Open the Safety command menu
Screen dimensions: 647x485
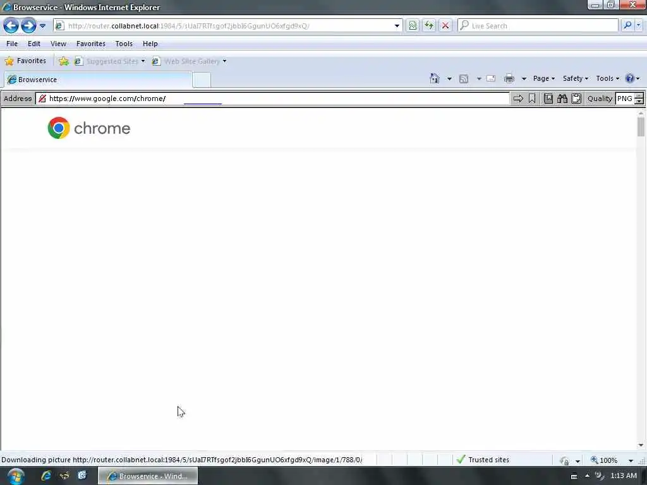[x=575, y=78]
